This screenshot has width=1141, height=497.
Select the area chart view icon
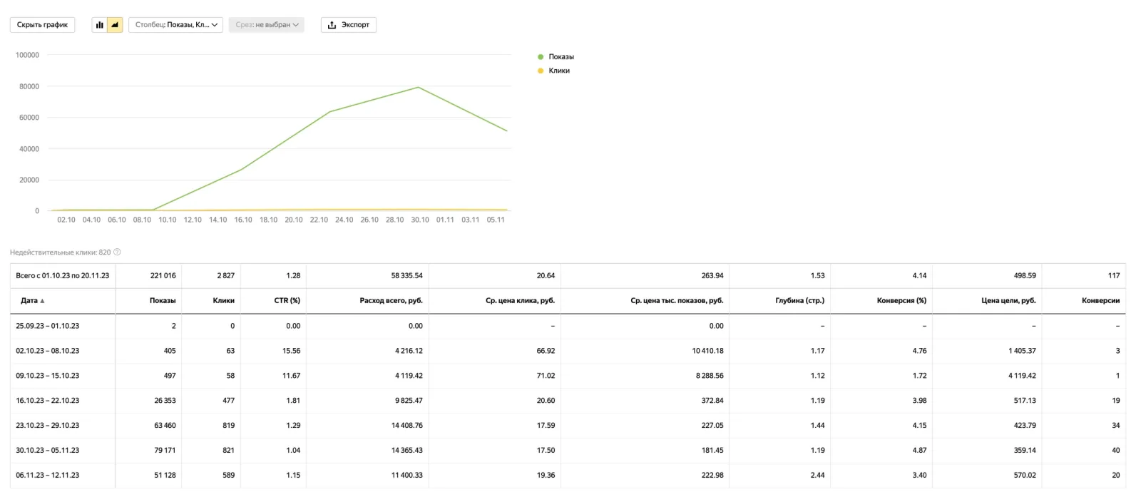tap(115, 25)
